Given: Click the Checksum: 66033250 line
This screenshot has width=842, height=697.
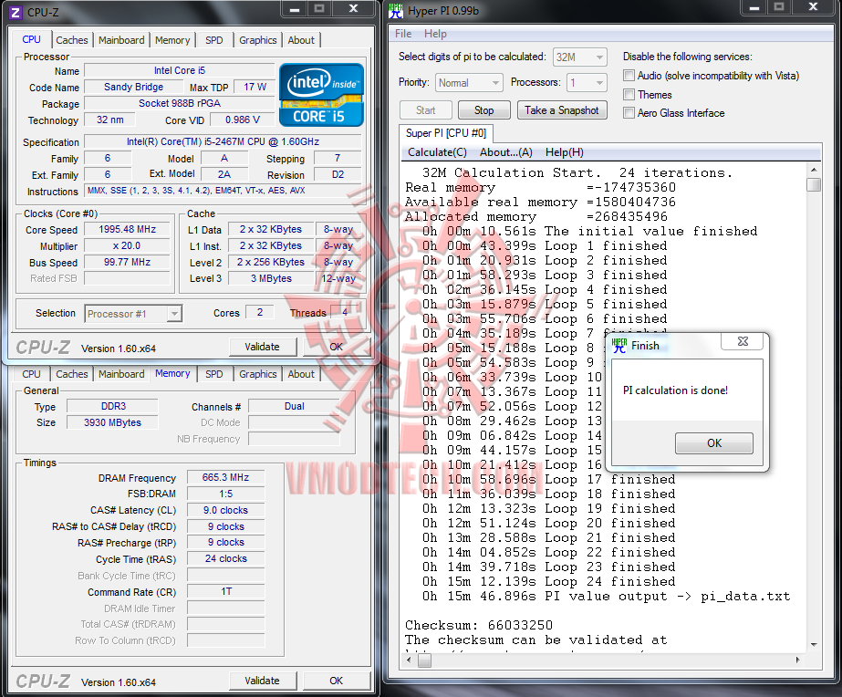Looking at the screenshot, I should point(478,625).
